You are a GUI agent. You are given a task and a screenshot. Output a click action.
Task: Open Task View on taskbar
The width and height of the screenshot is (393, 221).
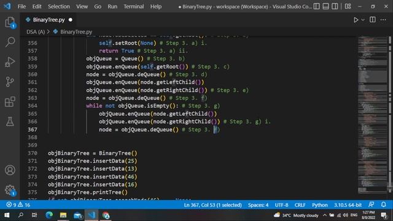click(x=34, y=215)
